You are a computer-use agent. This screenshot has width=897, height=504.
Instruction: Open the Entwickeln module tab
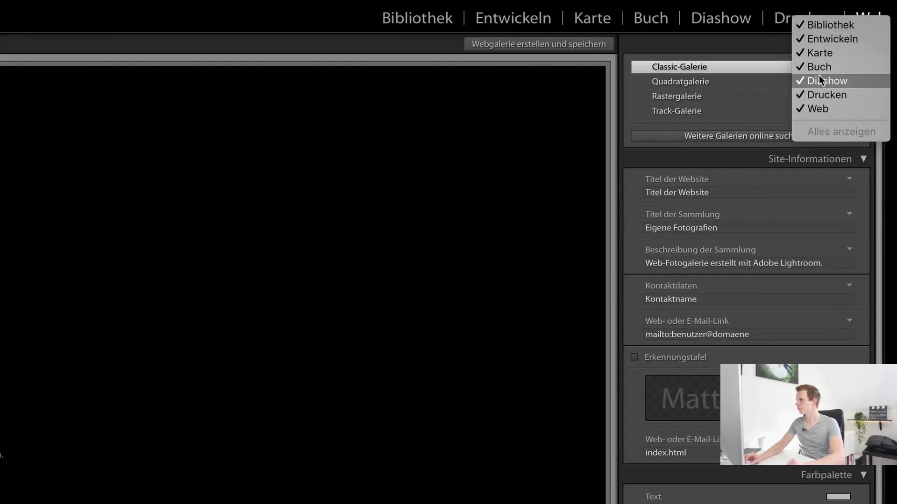[x=513, y=18]
